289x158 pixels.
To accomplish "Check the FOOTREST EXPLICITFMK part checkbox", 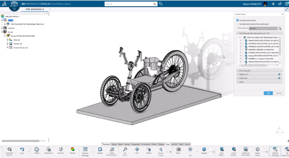I will pyautogui.click(x=243, y=43).
